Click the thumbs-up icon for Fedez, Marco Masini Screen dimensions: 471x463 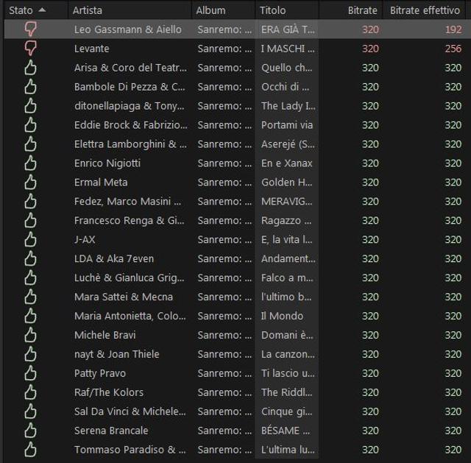point(30,201)
